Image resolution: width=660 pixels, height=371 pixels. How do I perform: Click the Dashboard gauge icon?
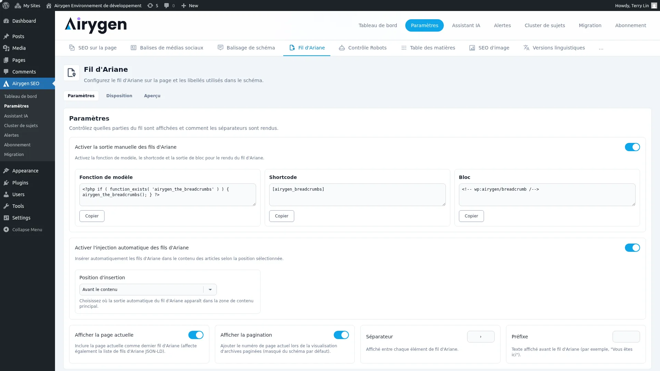6,21
